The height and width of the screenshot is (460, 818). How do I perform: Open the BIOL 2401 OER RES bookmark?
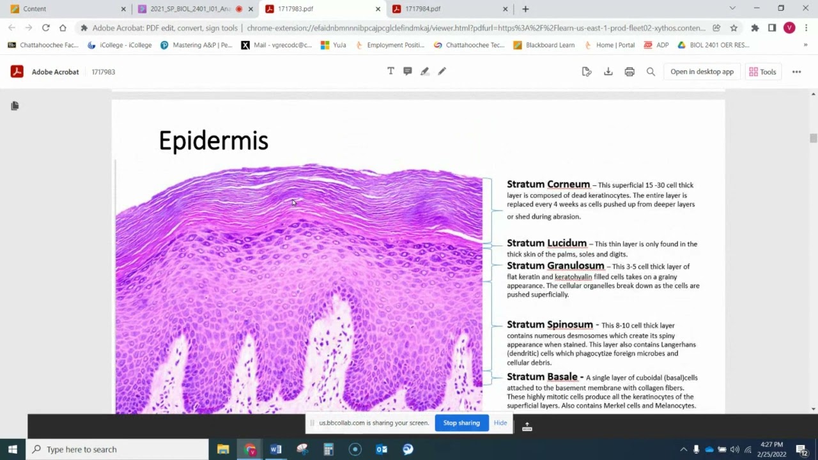[713, 45]
